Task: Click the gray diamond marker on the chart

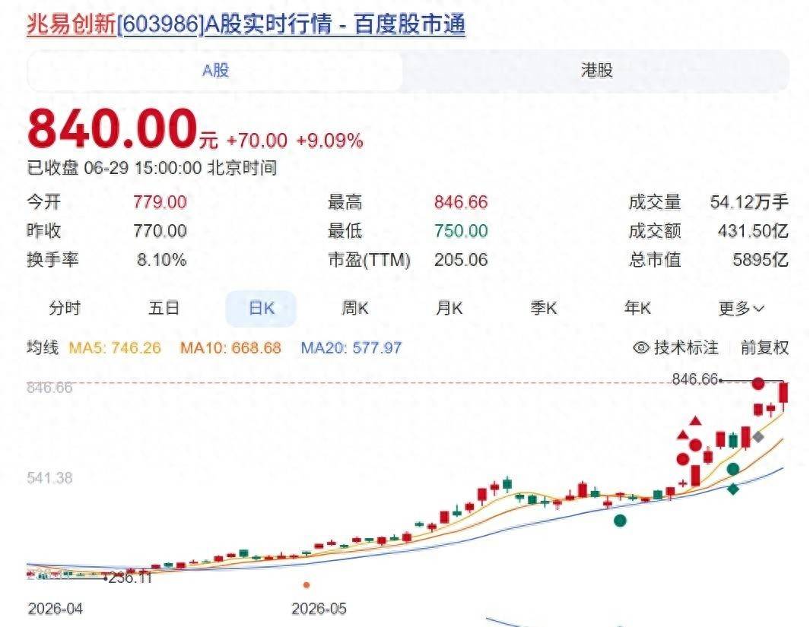Action: (758, 436)
